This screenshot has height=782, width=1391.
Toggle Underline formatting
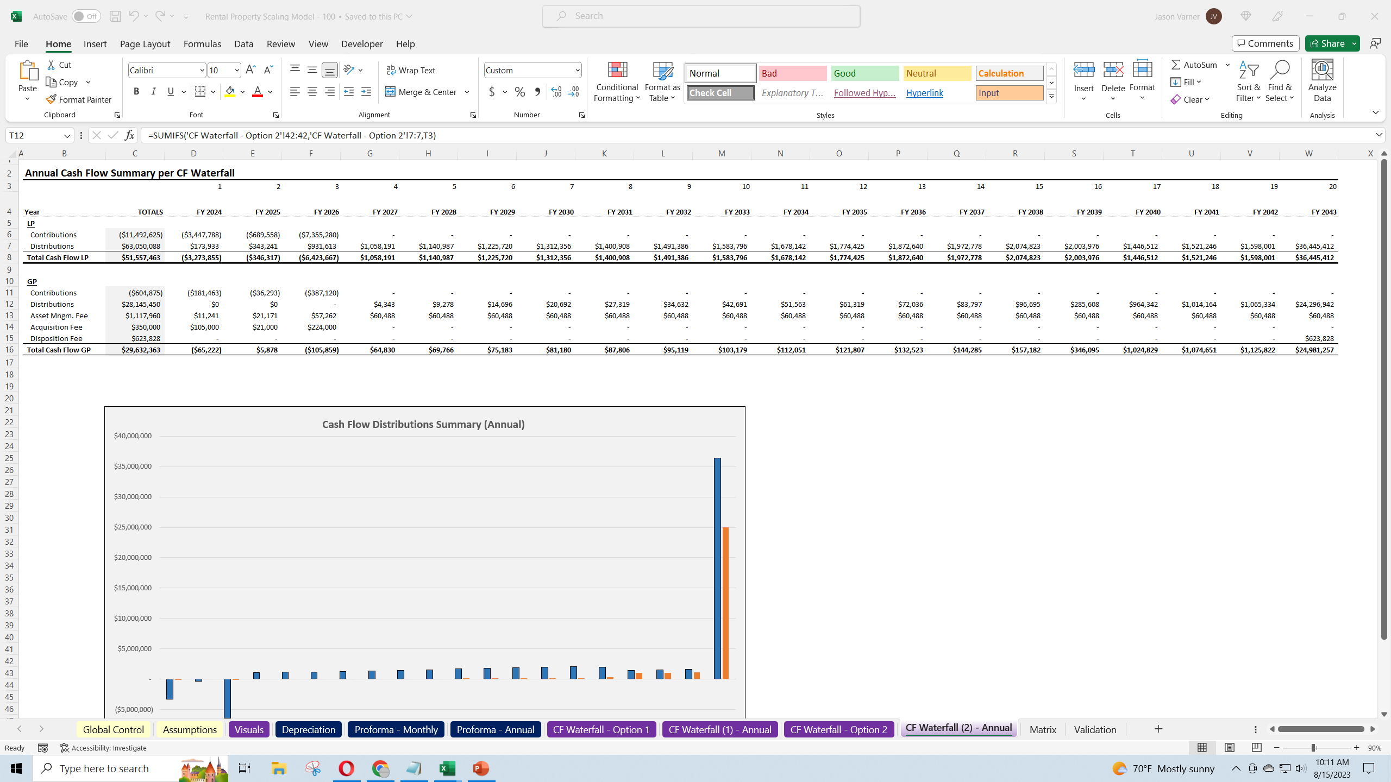[171, 92]
